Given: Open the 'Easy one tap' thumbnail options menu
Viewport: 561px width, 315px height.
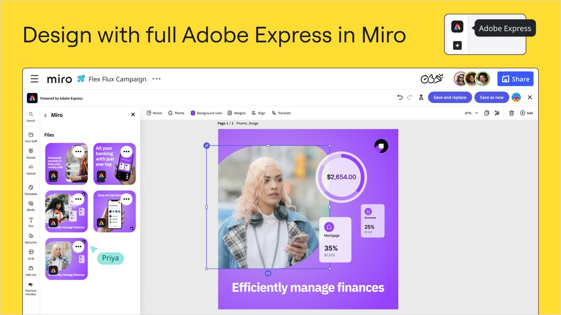Looking at the screenshot, I should pyautogui.click(x=127, y=199).
